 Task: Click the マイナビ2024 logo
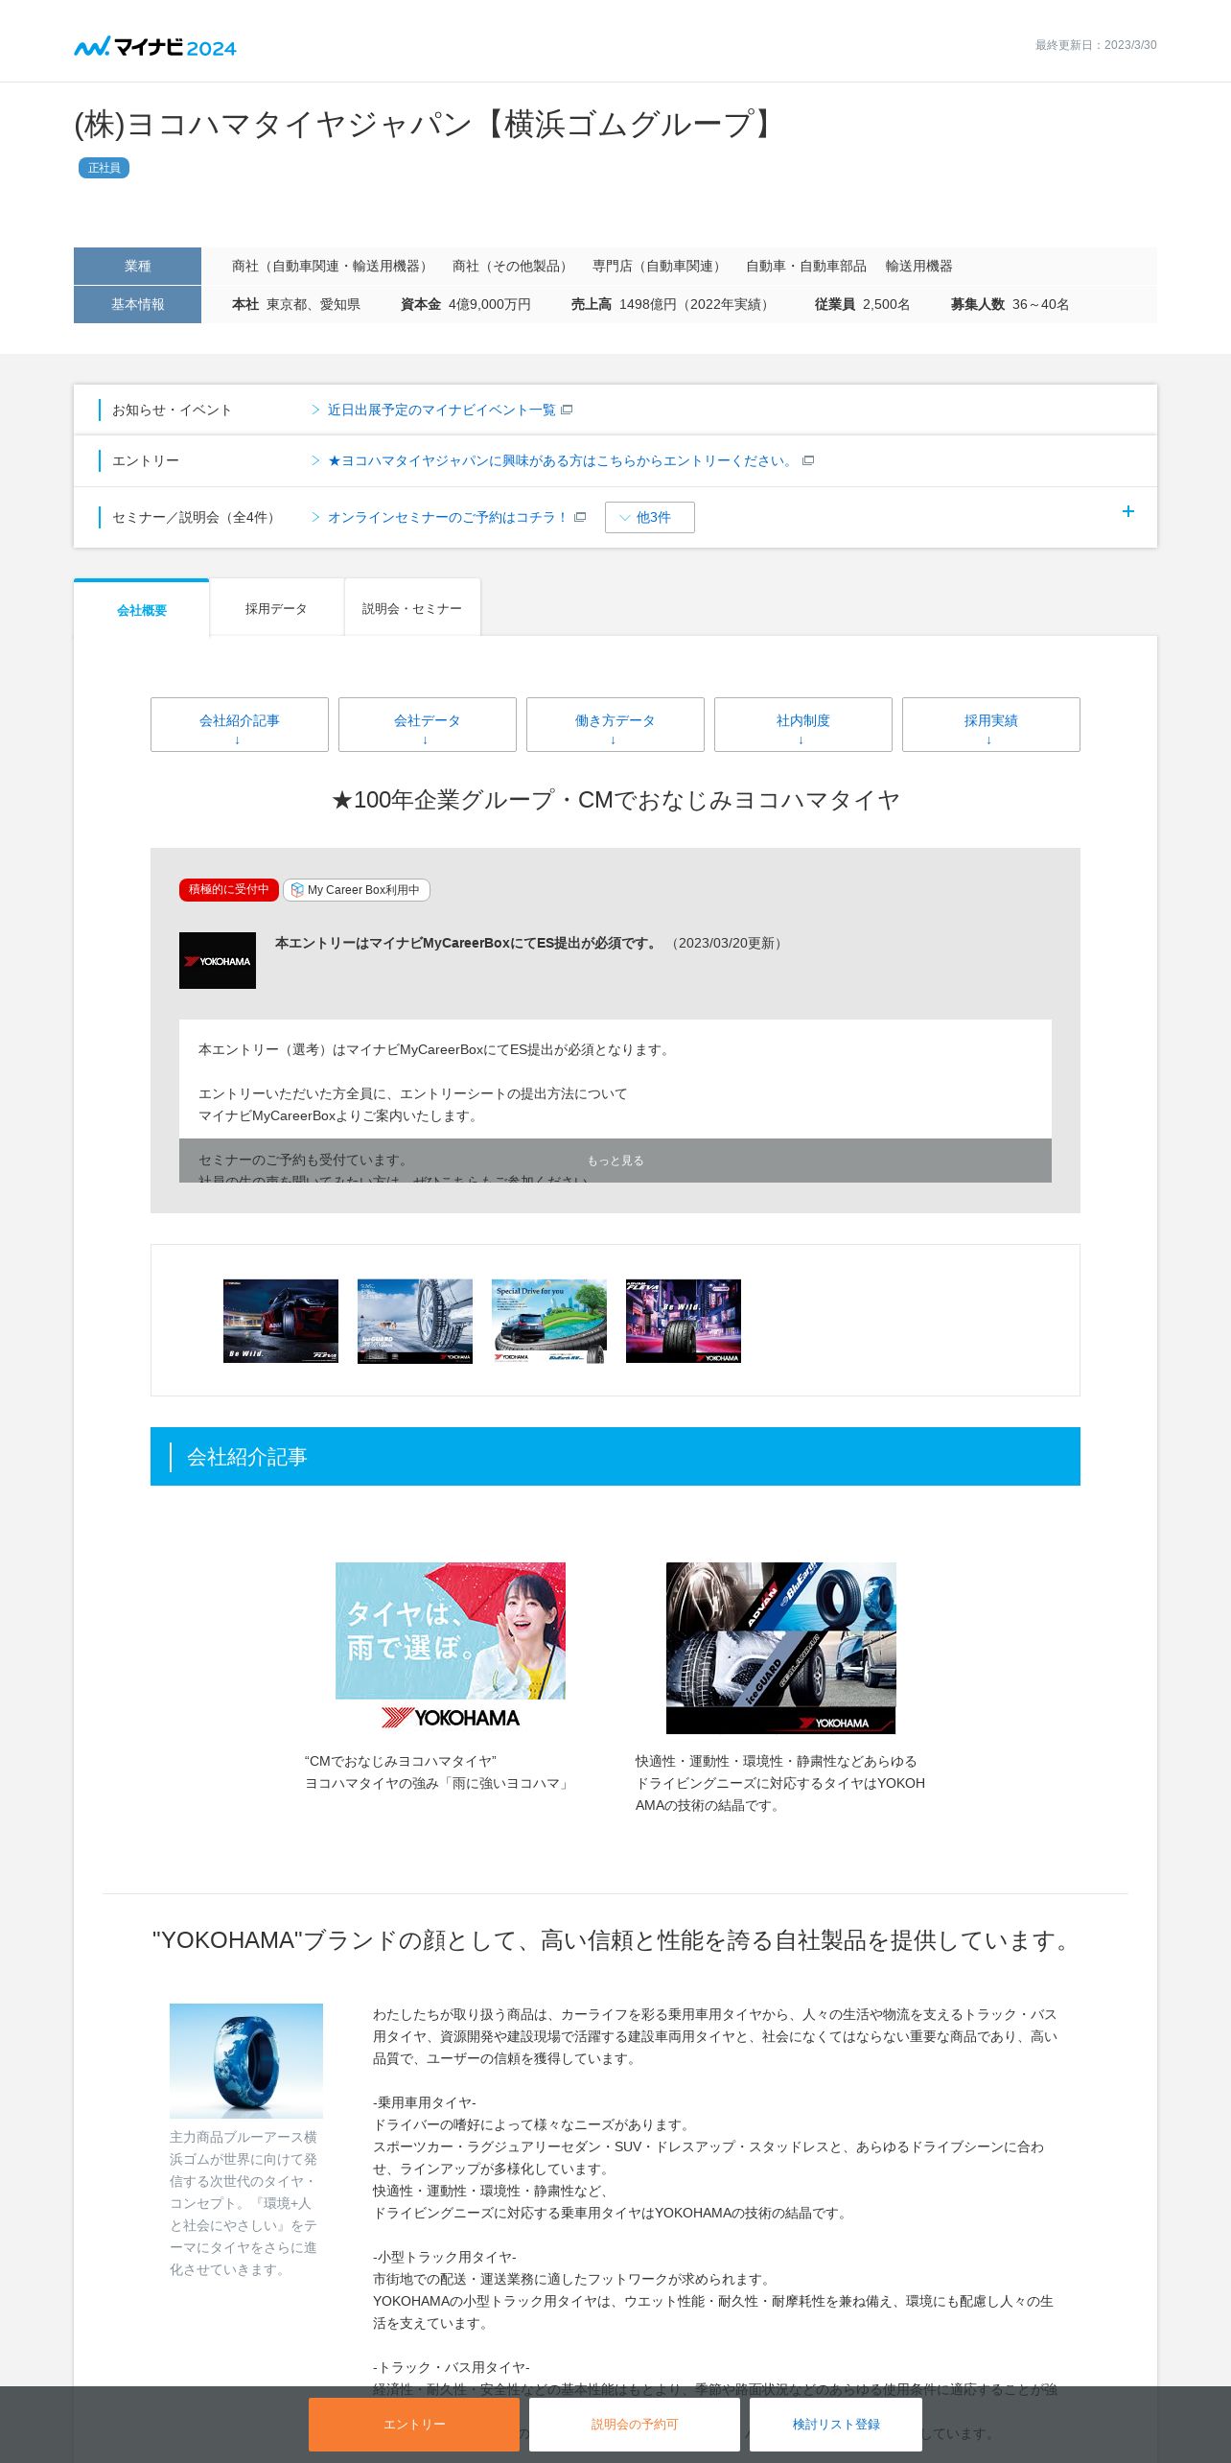(155, 46)
